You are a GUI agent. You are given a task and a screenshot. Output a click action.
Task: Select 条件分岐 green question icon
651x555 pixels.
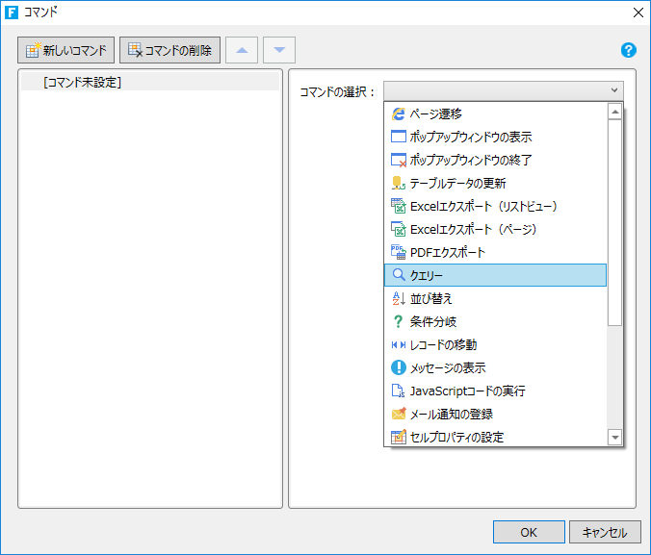[x=398, y=321]
